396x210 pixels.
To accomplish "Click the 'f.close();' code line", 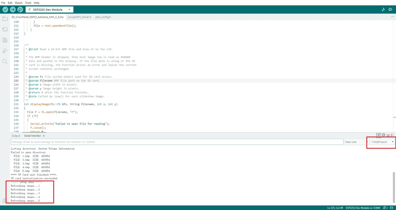I will 38,128.
